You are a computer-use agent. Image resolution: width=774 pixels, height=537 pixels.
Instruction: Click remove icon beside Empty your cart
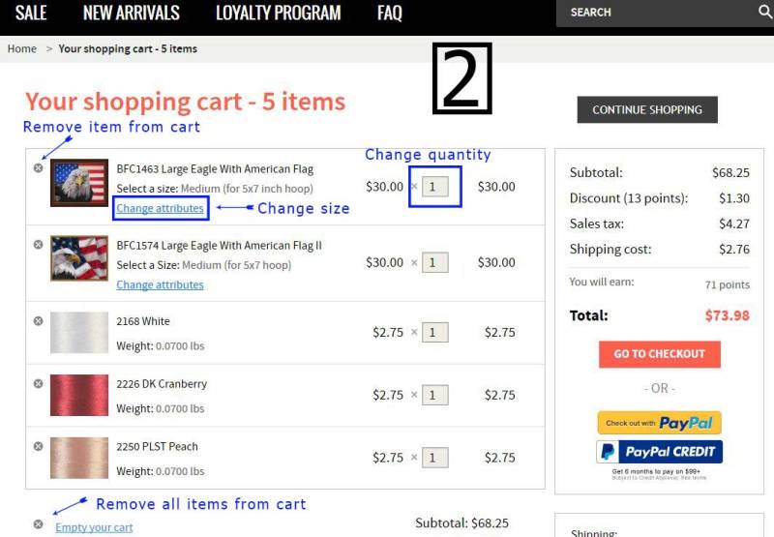[38, 524]
